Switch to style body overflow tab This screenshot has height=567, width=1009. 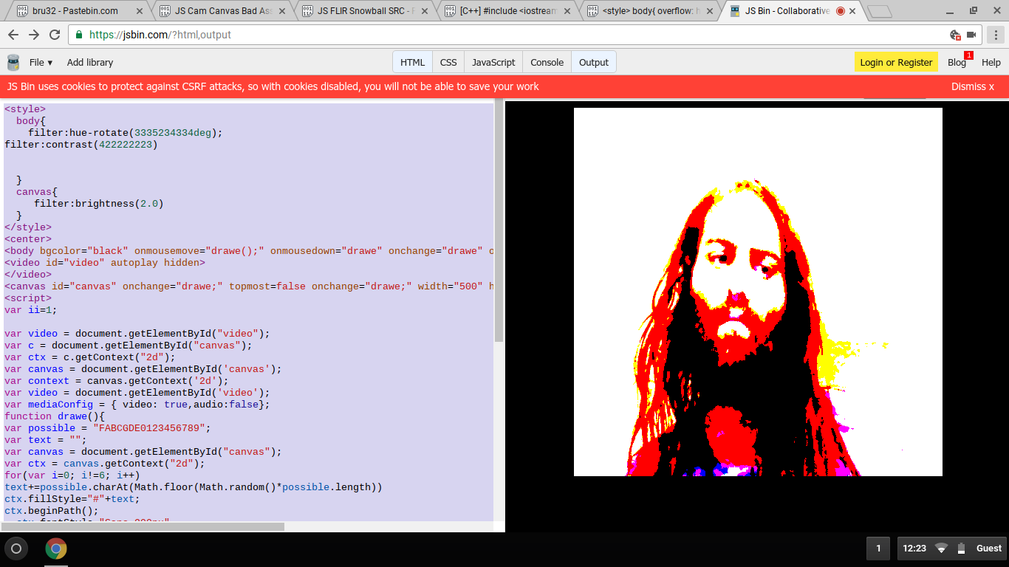pyautogui.click(x=650, y=11)
